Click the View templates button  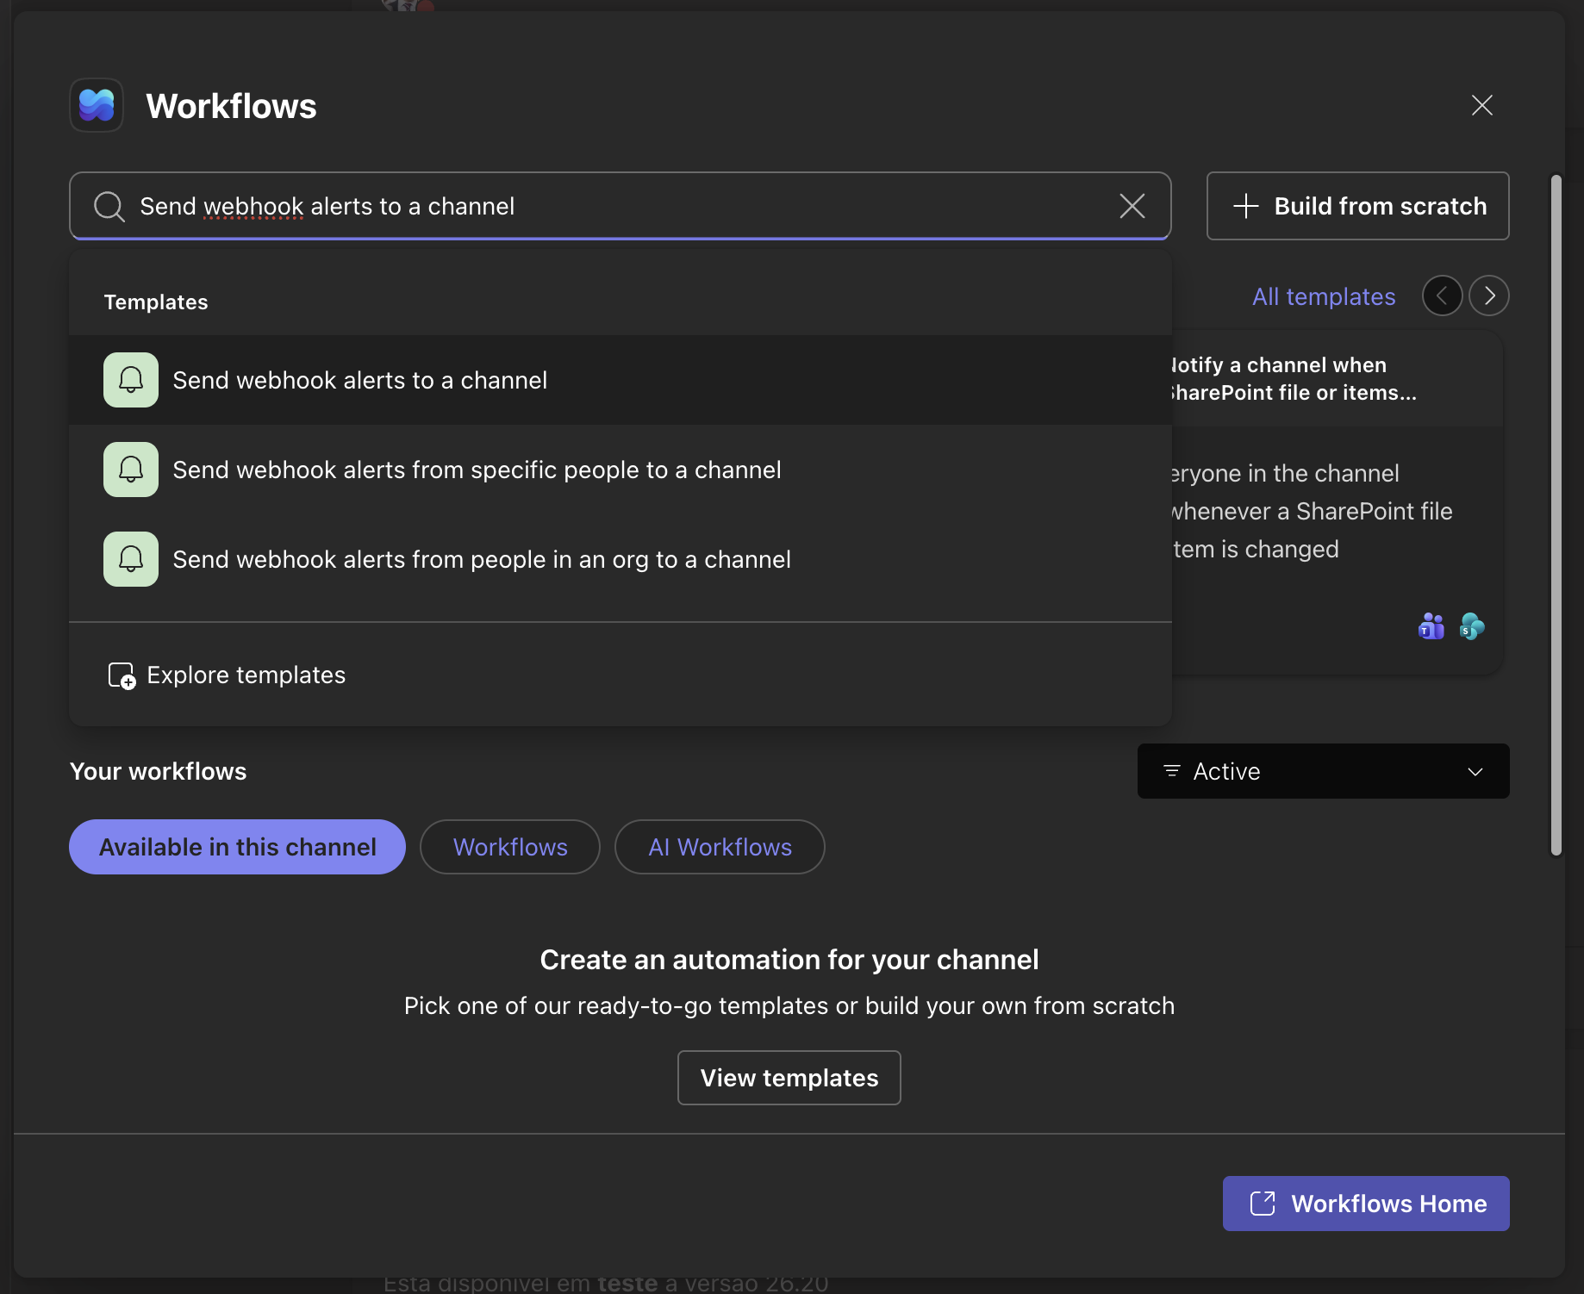click(789, 1078)
